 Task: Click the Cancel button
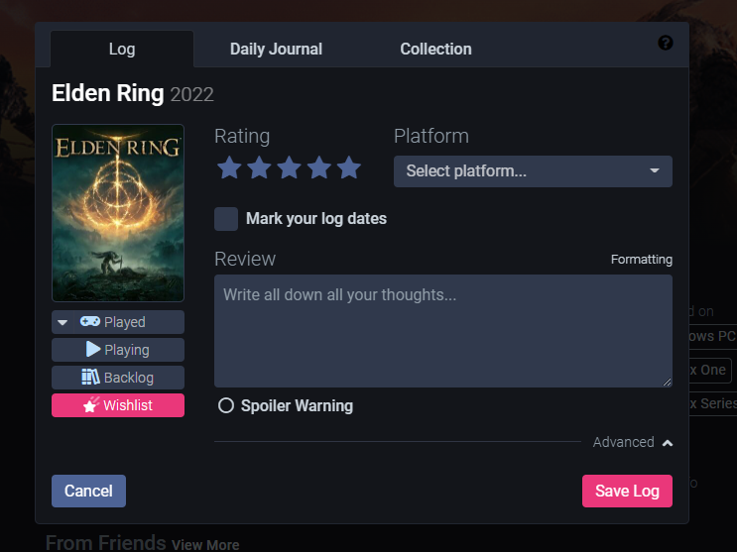point(89,491)
